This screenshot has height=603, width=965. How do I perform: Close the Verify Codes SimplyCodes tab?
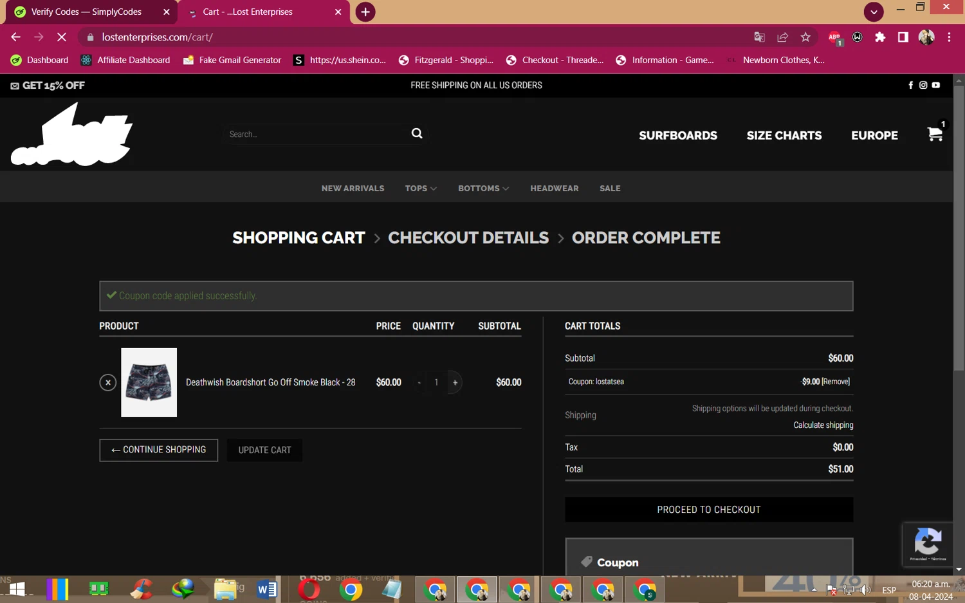[166, 12]
